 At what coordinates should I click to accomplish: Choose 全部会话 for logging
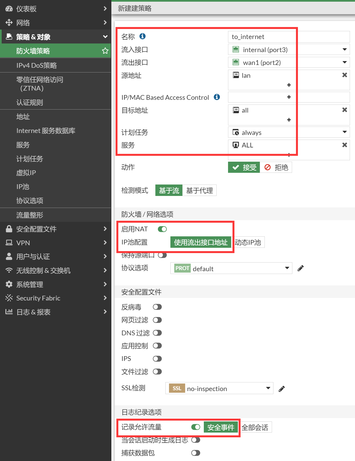[x=255, y=428]
